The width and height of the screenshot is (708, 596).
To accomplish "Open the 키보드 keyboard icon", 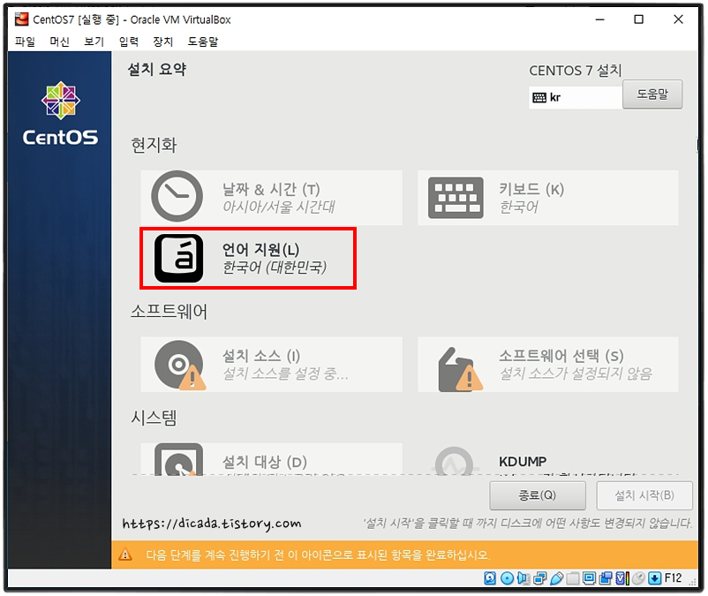I will click(x=456, y=198).
